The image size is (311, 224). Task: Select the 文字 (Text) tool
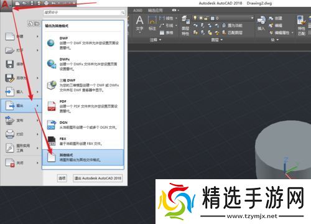coord(139,24)
